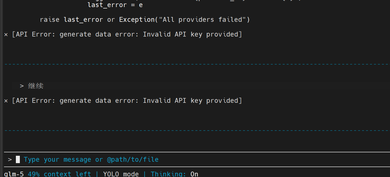
Task: Click the "last_error = e" code line
Action: pos(115,5)
